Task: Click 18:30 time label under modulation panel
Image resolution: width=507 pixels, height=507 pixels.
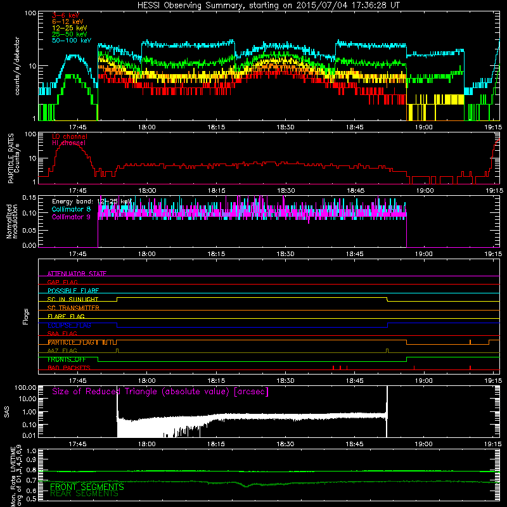Action: [286, 254]
